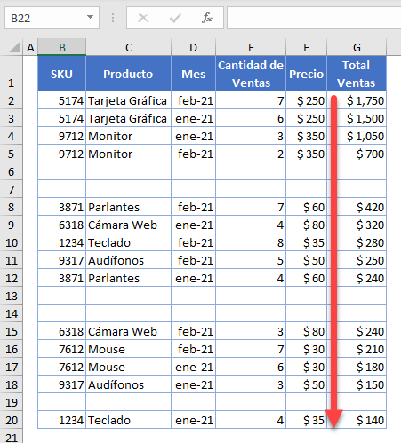Viewport: 401px width, 443px height.
Task: Select SKU 1234 cell in row 20
Action: pyautogui.click(x=61, y=420)
